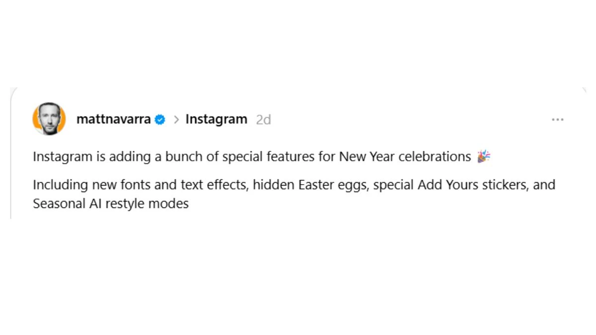
Task: Click the bold Instagram label in the header
Action: click(216, 119)
